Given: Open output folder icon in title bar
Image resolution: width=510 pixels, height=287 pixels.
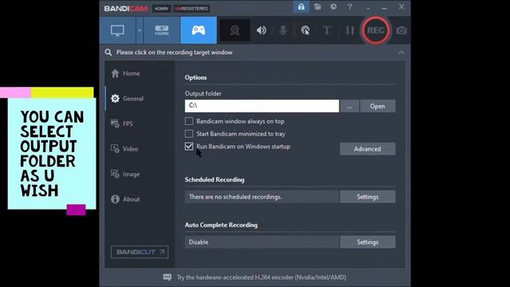Looking at the screenshot, I should pyautogui.click(x=318, y=7).
